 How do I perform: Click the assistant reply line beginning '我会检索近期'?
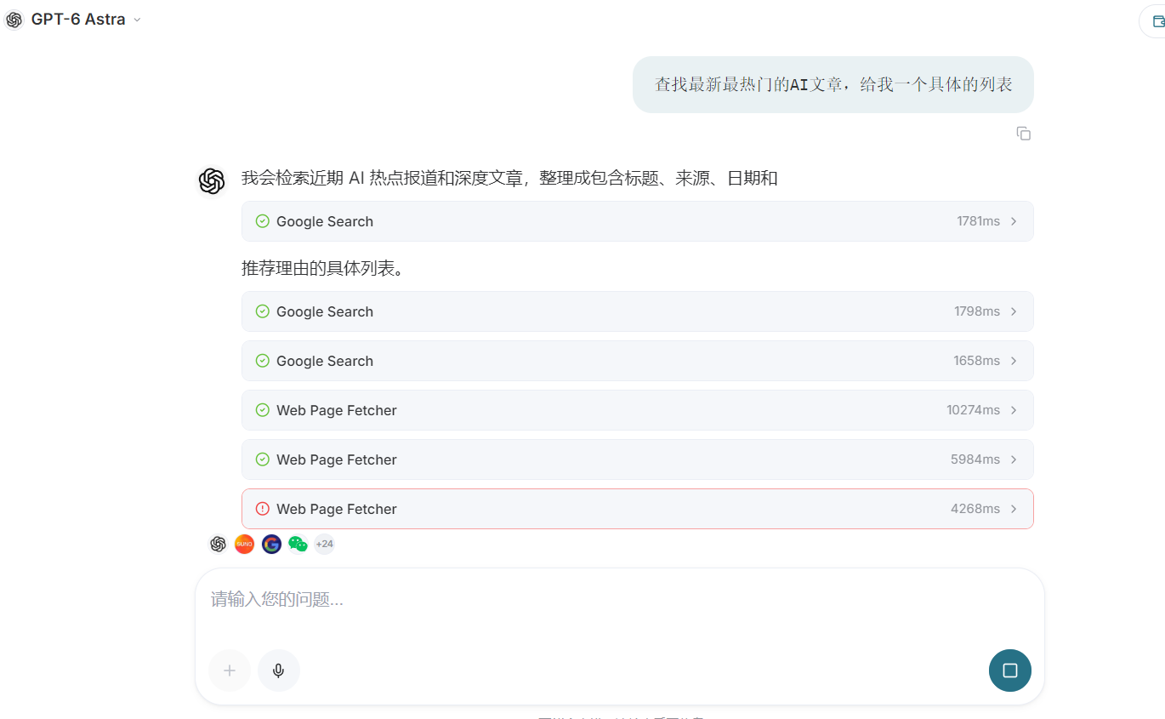pyautogui.click(x=509, y=179)
